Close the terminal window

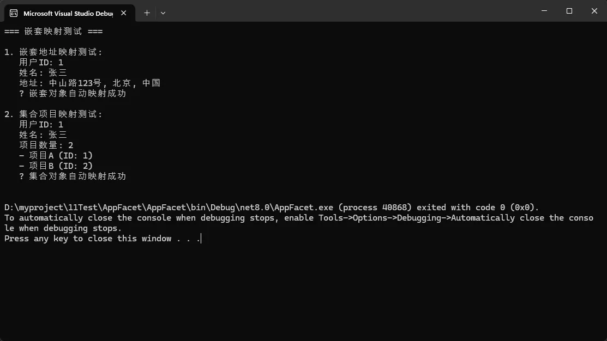(x=594, y=11)
